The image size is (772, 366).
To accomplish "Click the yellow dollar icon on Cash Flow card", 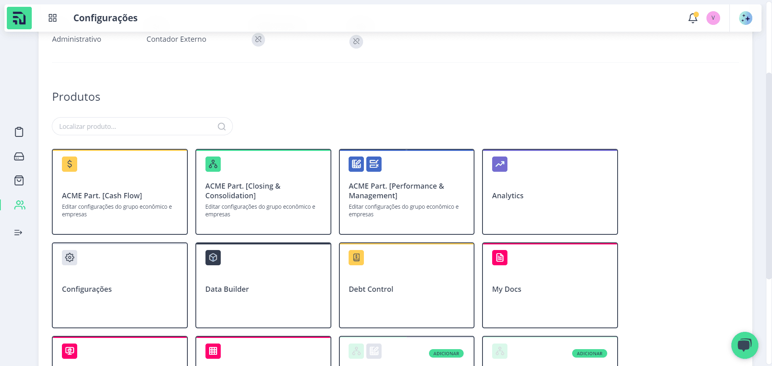I will point(70,164).
